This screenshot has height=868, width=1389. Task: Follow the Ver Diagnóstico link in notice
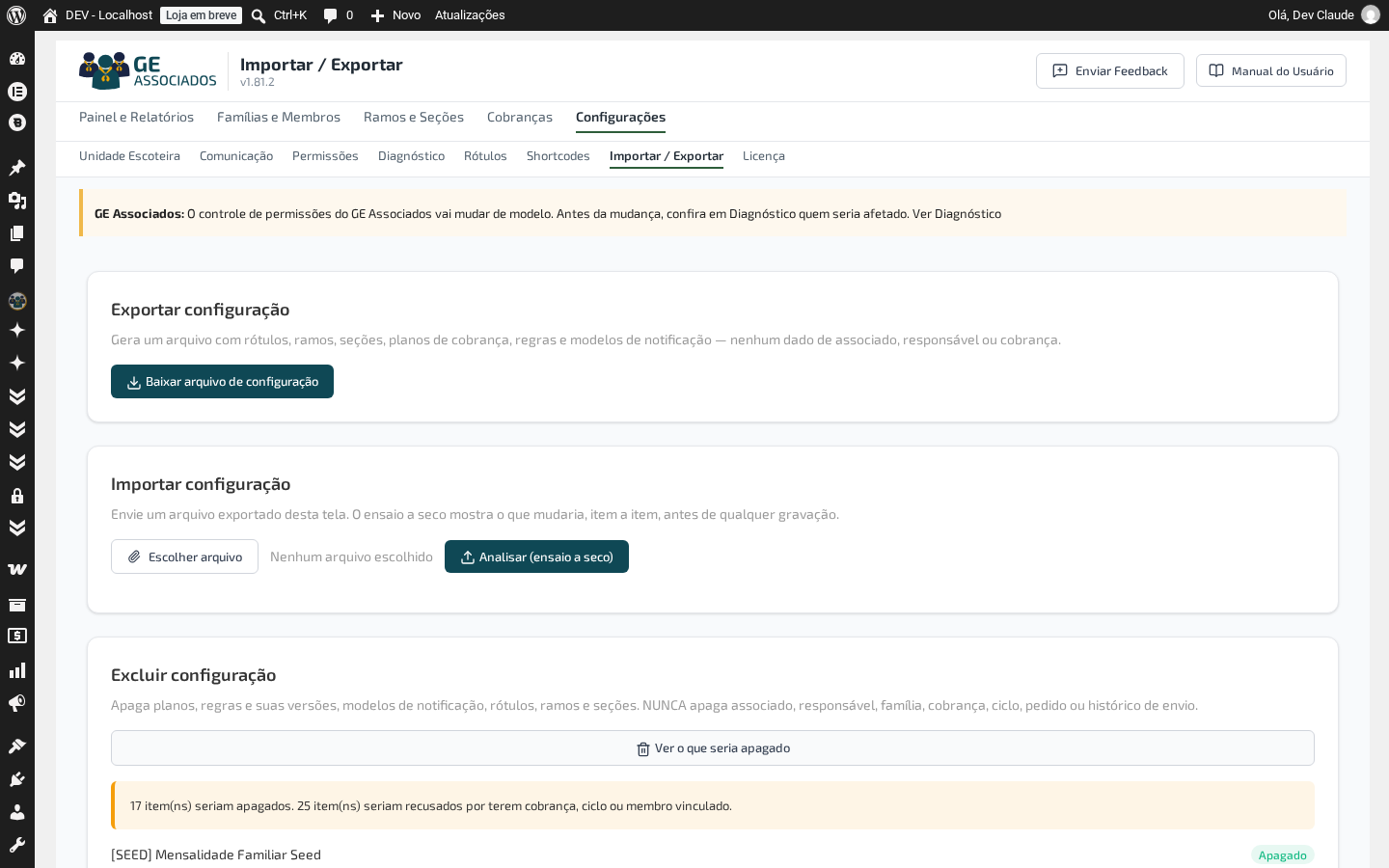point(957,214)
